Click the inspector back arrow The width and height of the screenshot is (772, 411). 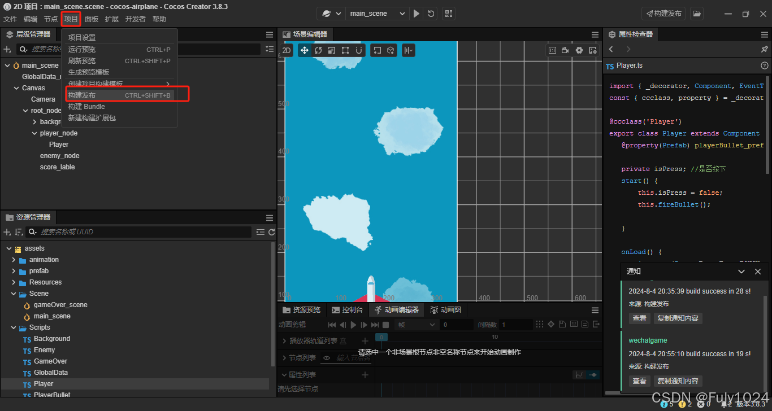tap(611, 50)
